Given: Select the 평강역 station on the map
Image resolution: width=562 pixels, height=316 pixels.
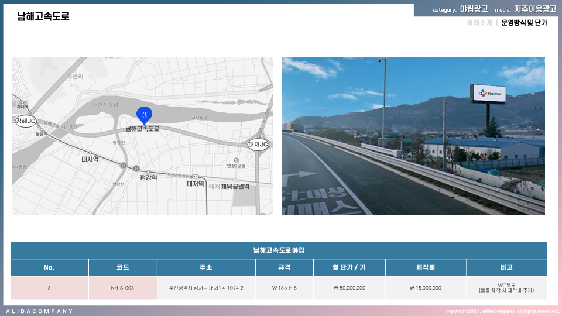Looking at the screenshot, I should tap(148, 177).
